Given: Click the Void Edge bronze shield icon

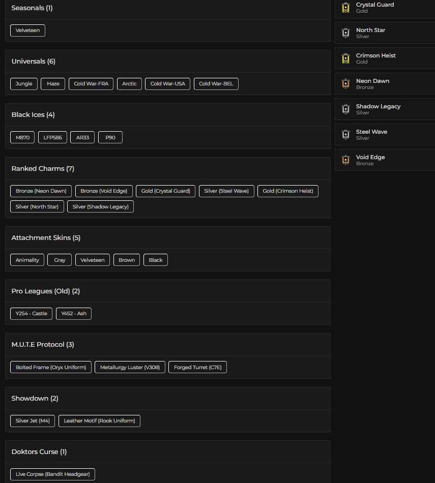Looking at the screenshot, I should (346, 160).
